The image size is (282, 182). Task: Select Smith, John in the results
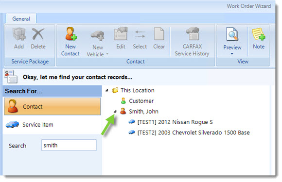[x=143, y=112]
